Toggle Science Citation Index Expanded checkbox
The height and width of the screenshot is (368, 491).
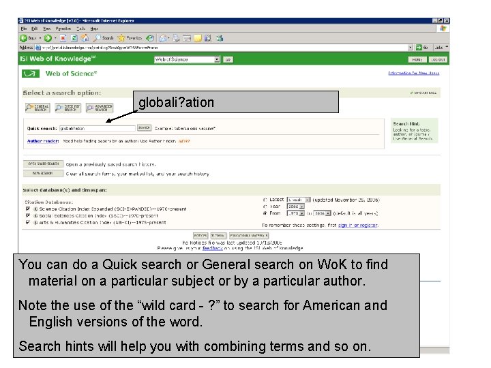click(28, 209)
